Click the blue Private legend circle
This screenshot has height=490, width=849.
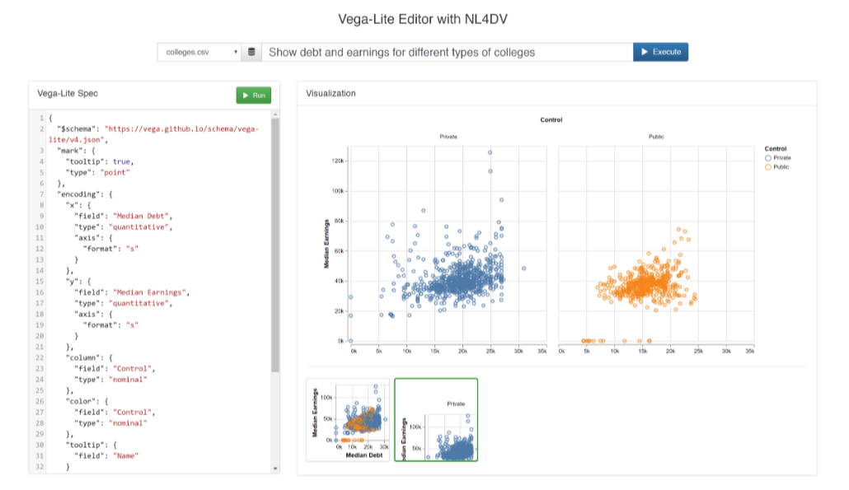(768, 157)
